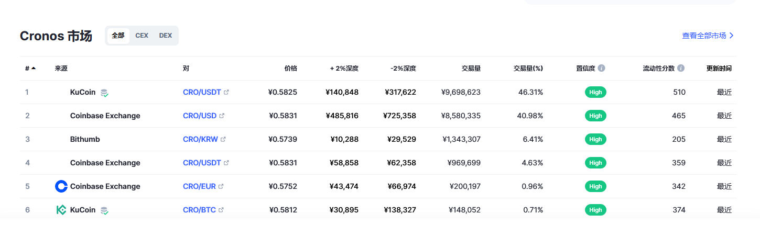Click the chevron arrow after 查看全部市场
760x225 pixels.
tap(732, 36)
